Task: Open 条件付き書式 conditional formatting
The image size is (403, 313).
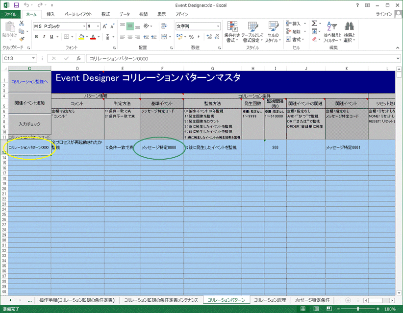Action: (x=232, y=32)
